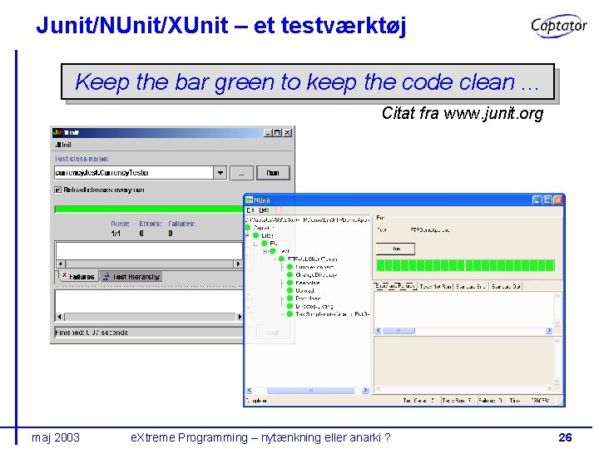The width and height of the screenshot is (599, 449).
Task: Click the slide number 26
Action: coord(565,437)
